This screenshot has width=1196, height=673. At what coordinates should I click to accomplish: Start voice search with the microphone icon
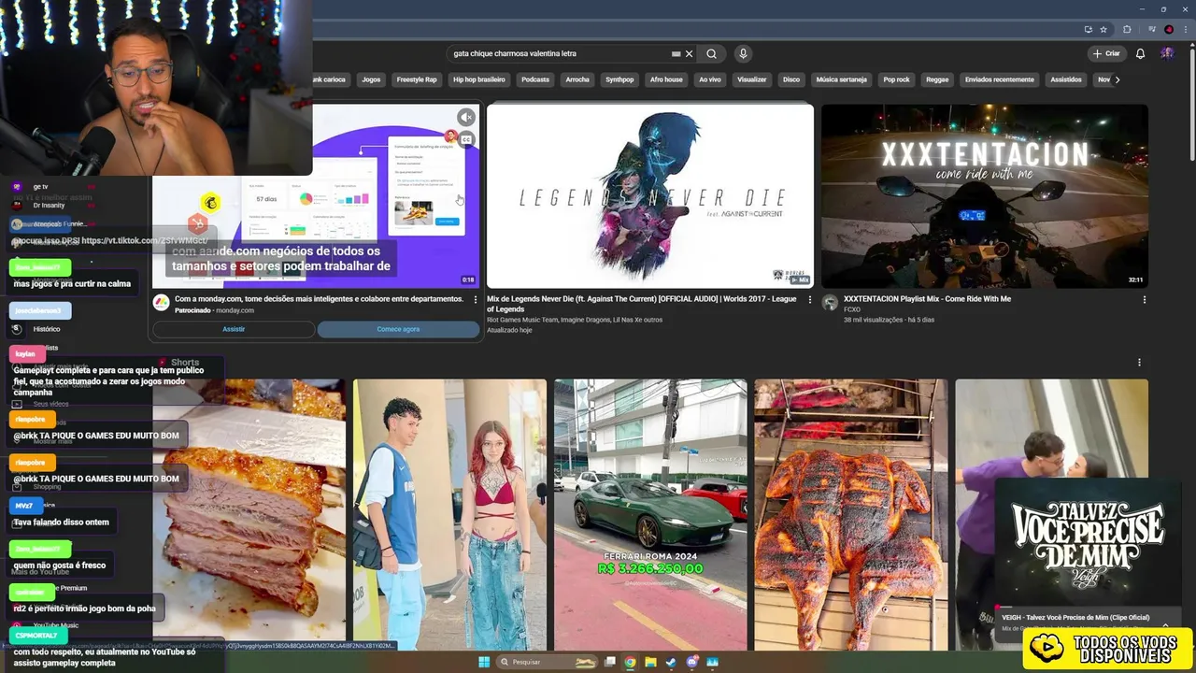tap(743, 53)
